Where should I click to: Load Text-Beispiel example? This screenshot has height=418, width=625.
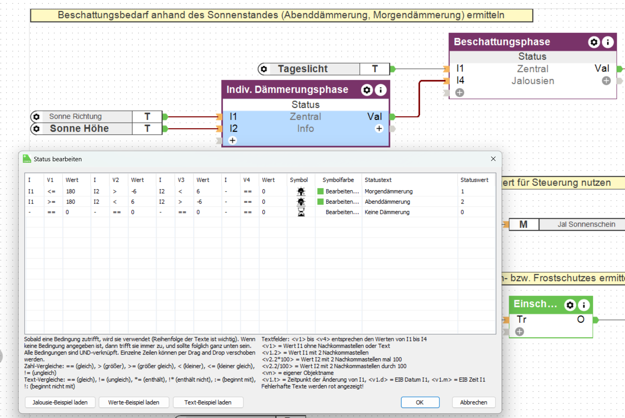point(208,402)
